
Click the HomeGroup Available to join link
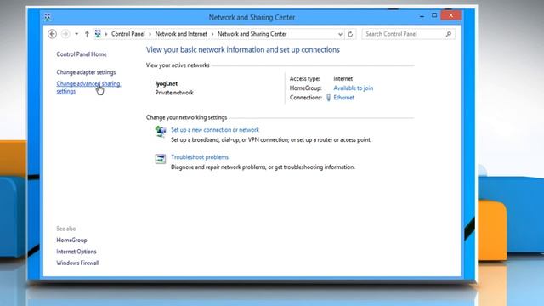click(x=354, y=88)
